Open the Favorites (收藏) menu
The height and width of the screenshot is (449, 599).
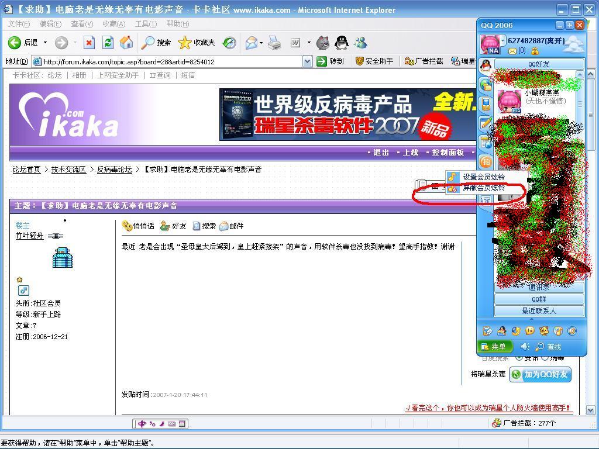pos(114,23)
